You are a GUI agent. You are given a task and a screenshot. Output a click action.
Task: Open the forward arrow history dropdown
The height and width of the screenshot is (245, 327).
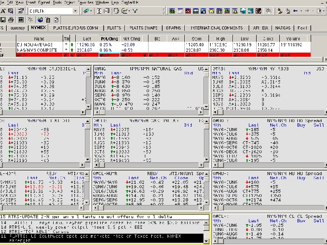[313, 11]
